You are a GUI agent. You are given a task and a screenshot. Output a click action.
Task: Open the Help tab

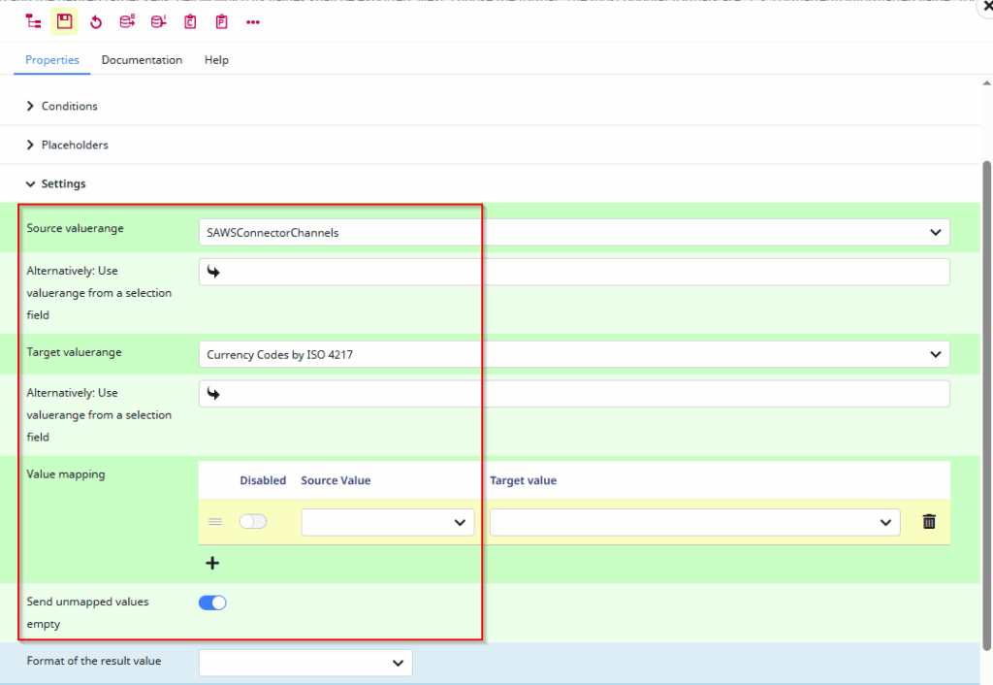coord(216,59)
